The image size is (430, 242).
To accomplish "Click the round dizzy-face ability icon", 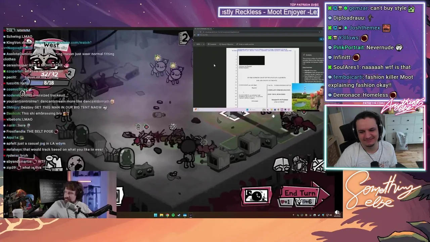I will (x=76, y=164).
